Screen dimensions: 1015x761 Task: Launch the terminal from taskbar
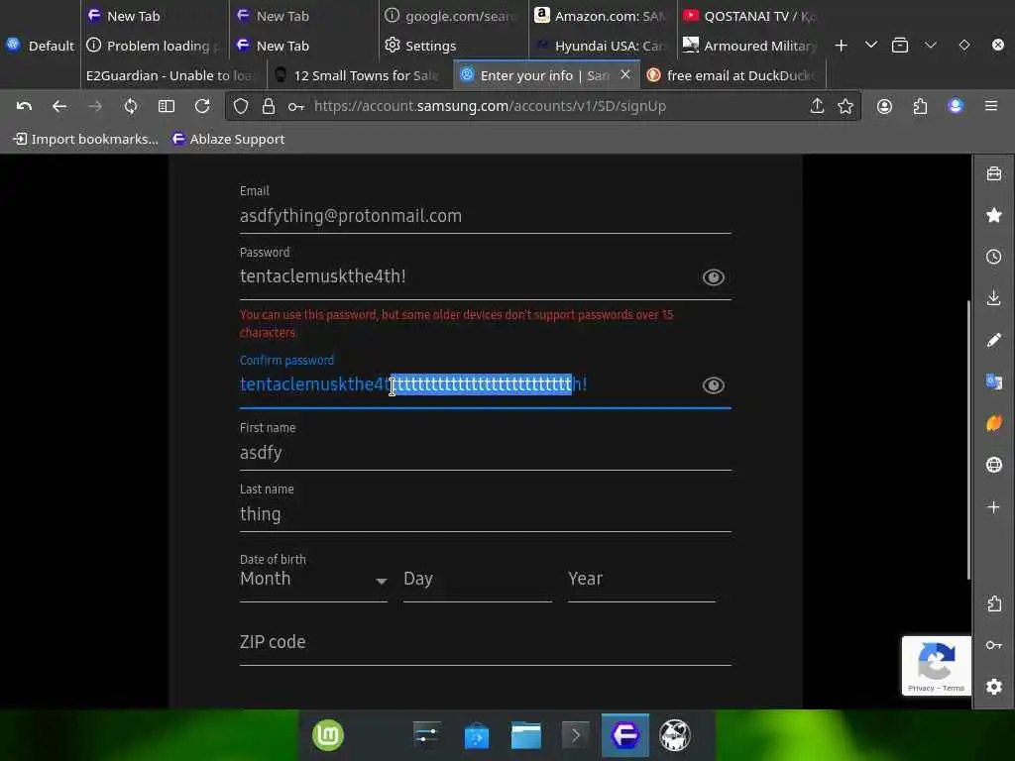point(576,735)
